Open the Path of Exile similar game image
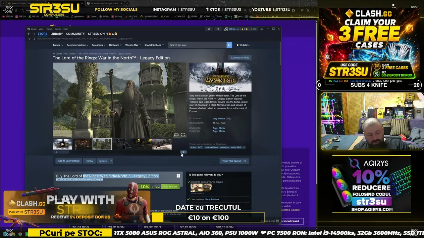424x238 pixels. 201,188
